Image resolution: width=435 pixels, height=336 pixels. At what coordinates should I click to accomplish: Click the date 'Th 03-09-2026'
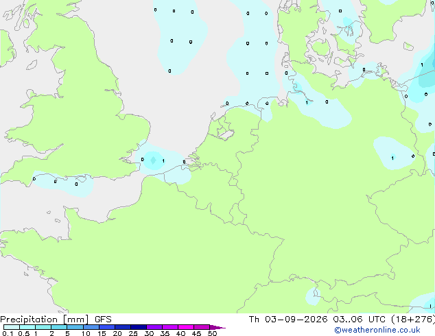[x=288, y=320]
